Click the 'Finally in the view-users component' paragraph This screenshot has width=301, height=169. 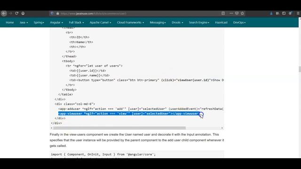[137, 140]
